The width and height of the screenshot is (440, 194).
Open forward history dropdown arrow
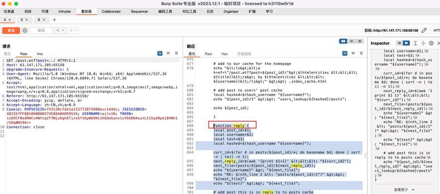(76, 31)
